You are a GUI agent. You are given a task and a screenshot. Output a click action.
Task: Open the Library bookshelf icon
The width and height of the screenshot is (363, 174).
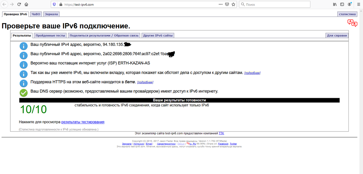click(x=335, y=5)
